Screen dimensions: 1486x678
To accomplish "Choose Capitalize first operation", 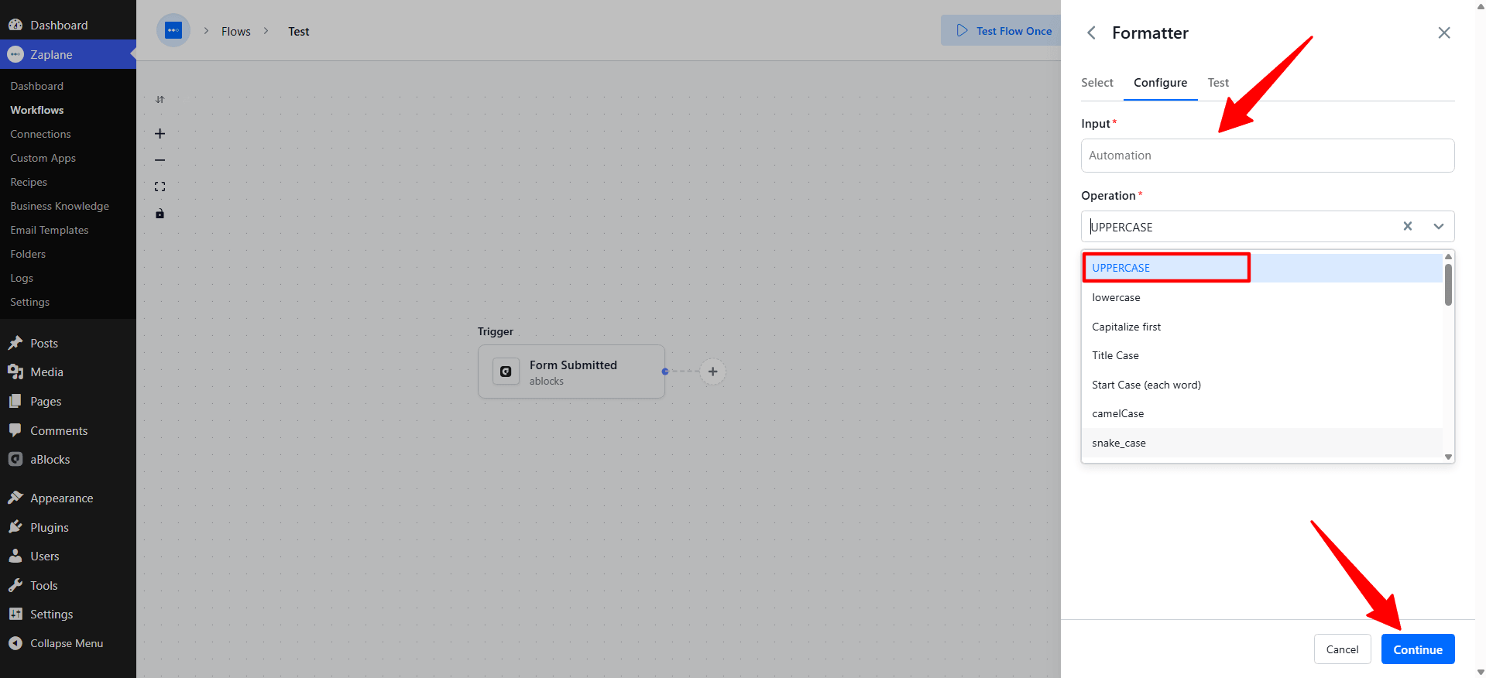I will [x=1262, y=327].
